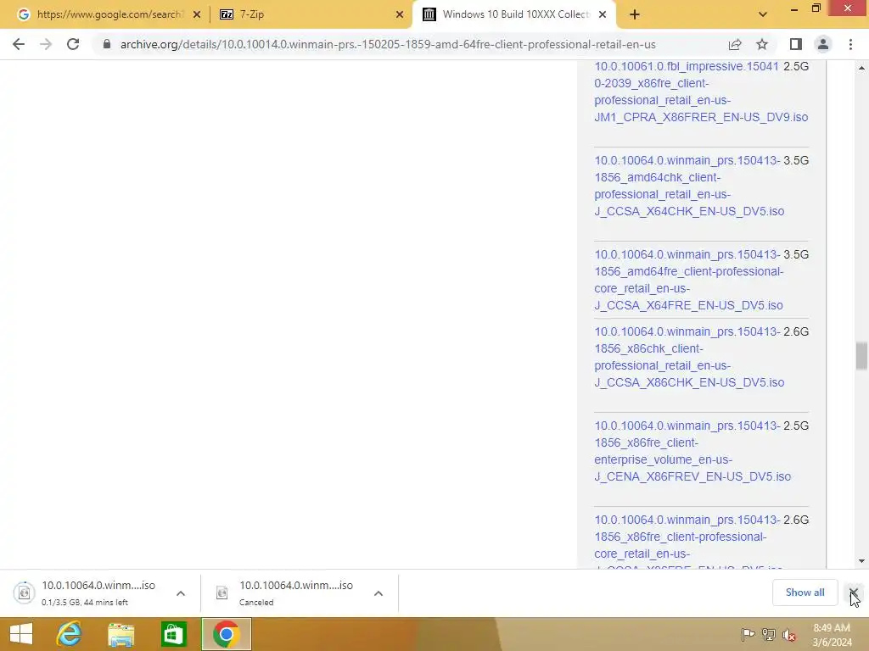Reload the archive.org page
Image resolution: width=869 pixels, height=651 pixels.
pyautogui.click(x=73, y=44)
